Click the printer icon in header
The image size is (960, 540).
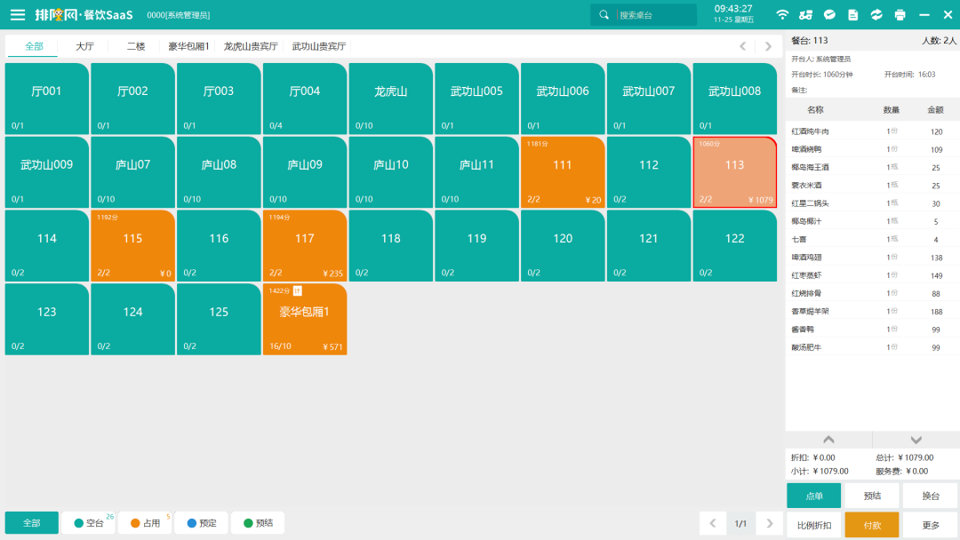900,15
